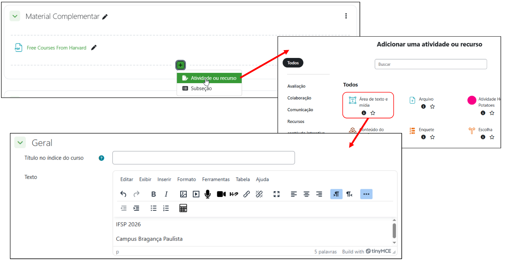Insert H5P content with H5P icon
The image size is (505, 262).
[x=234, y=194]
